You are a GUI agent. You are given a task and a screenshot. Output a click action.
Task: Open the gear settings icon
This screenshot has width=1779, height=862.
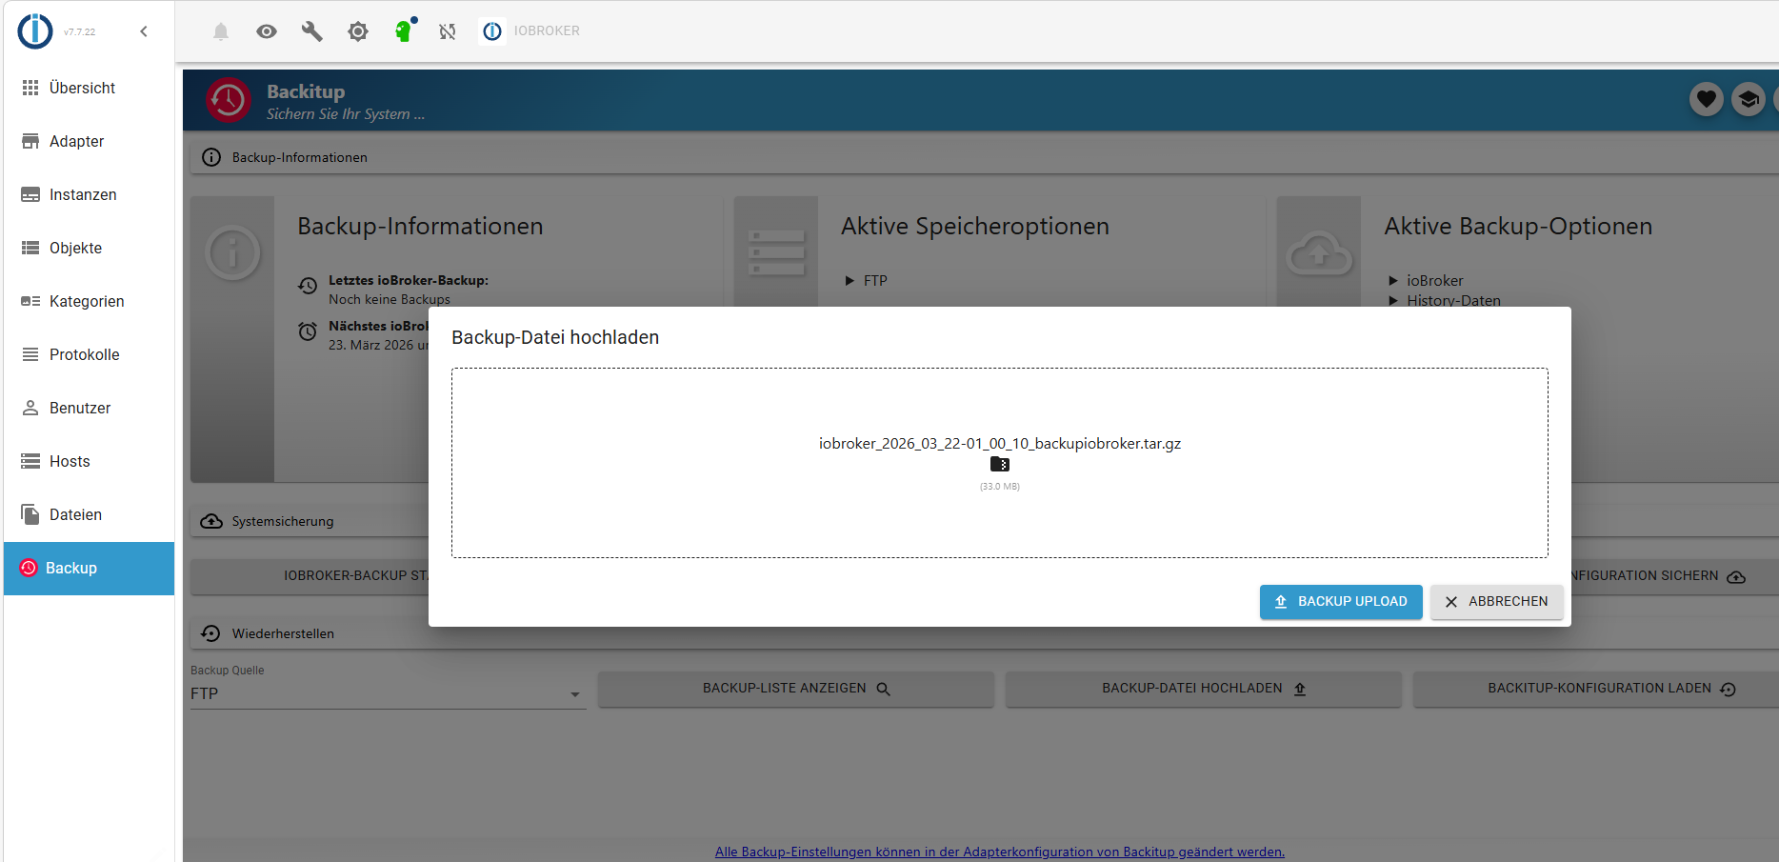[x=358, y=30]
